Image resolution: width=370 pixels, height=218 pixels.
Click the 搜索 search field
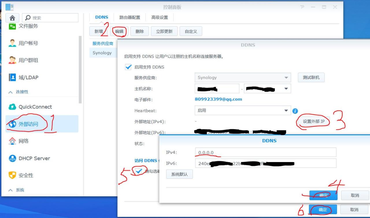pyautogui.click(x=50, y=18)
